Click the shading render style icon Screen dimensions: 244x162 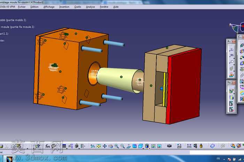[x=147, y=146]
